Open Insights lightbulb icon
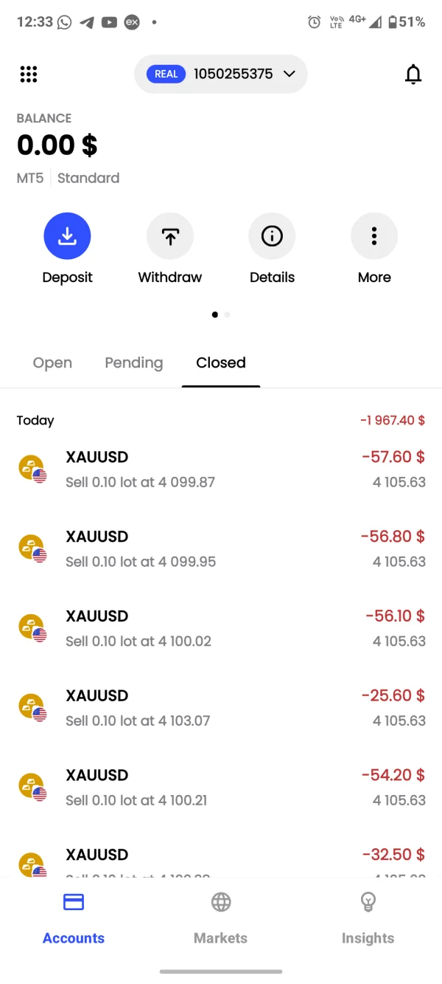This screenshot has width=442, height=984. 368,902
